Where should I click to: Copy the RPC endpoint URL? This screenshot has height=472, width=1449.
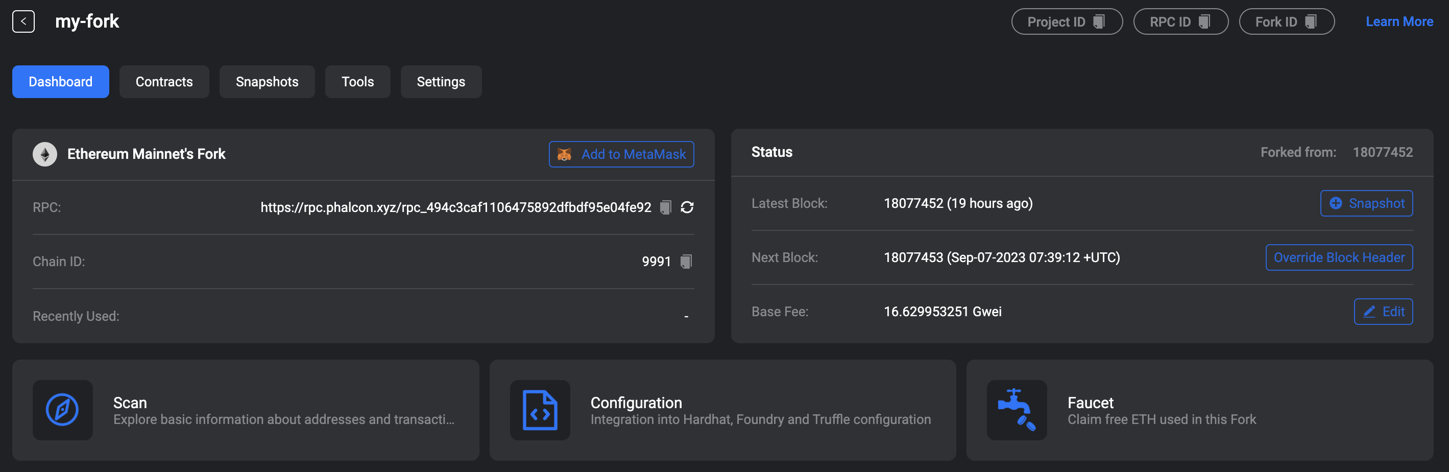click(x=665, y=206)
